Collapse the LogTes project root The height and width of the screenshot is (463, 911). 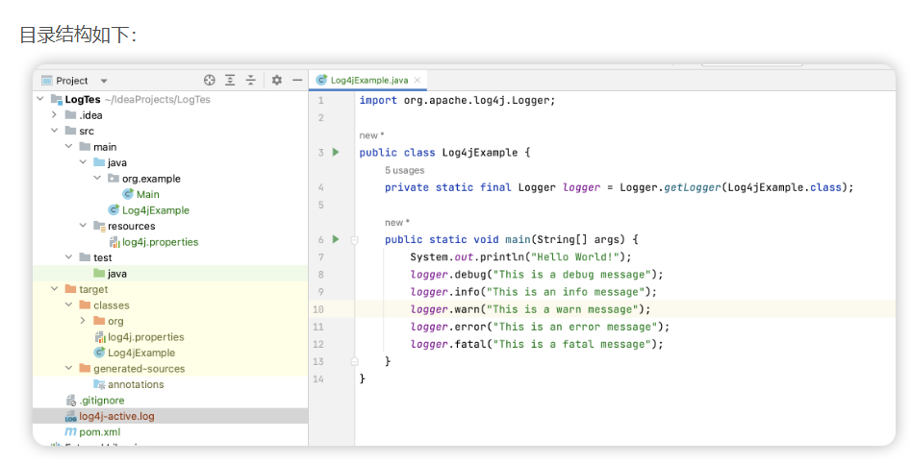point(40,99)
